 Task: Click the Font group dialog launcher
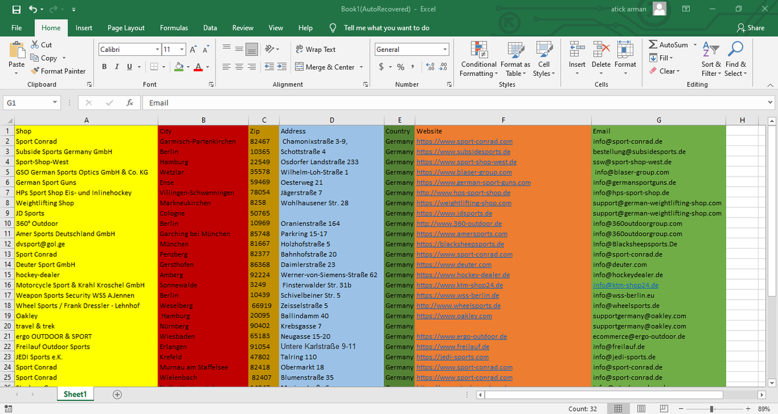tap(211, 84)
